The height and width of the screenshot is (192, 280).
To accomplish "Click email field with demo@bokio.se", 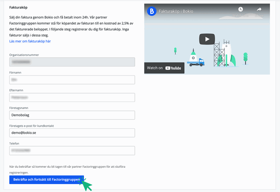I will pyautogui.click(x=72, y=133).
